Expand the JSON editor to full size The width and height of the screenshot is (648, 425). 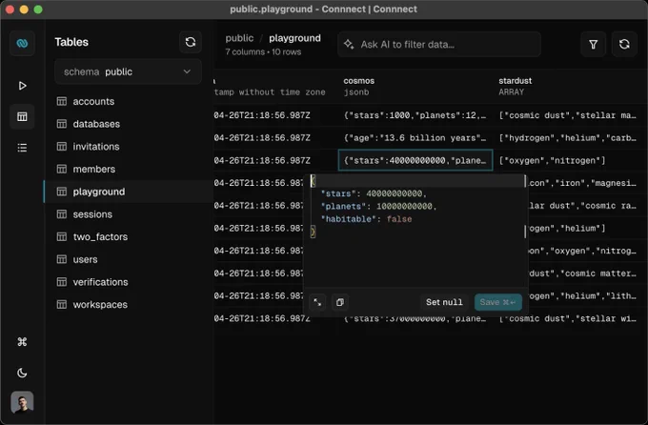[317, 302]
